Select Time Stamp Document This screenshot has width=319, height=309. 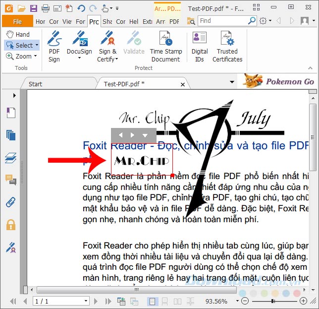tap(166, 47)
